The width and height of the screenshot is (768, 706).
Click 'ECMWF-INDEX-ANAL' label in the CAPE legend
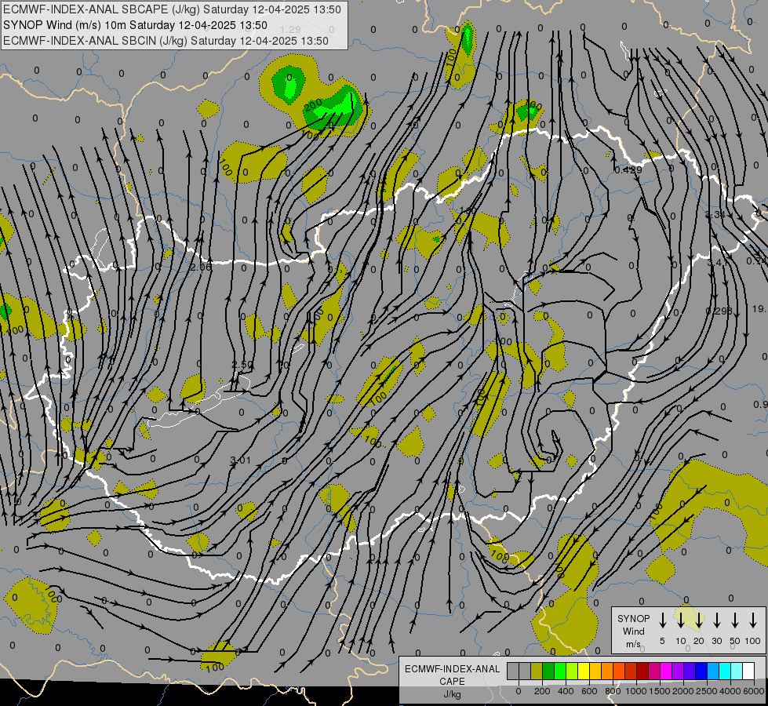(452, 669)
